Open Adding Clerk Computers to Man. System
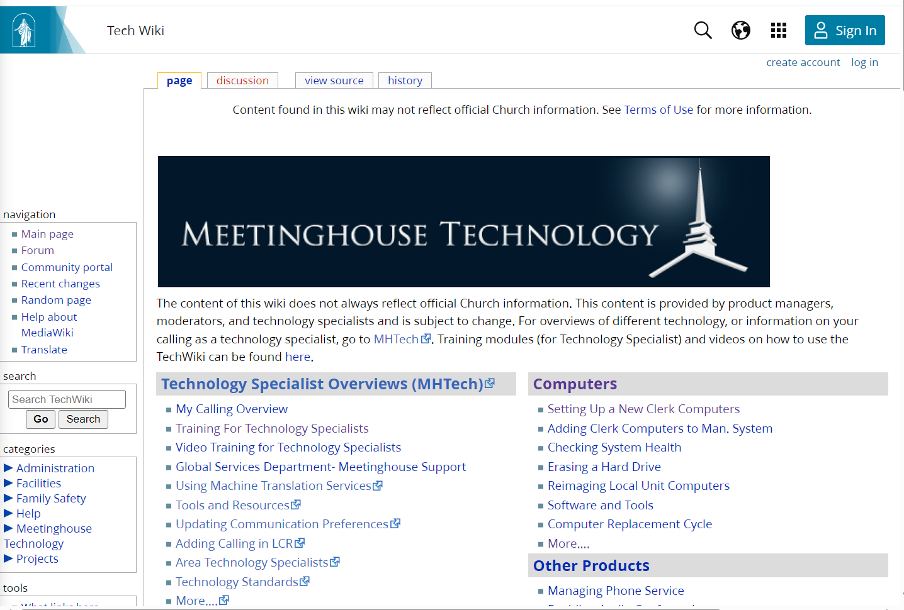This screenshot has height=610, width=904. [660, 428]
